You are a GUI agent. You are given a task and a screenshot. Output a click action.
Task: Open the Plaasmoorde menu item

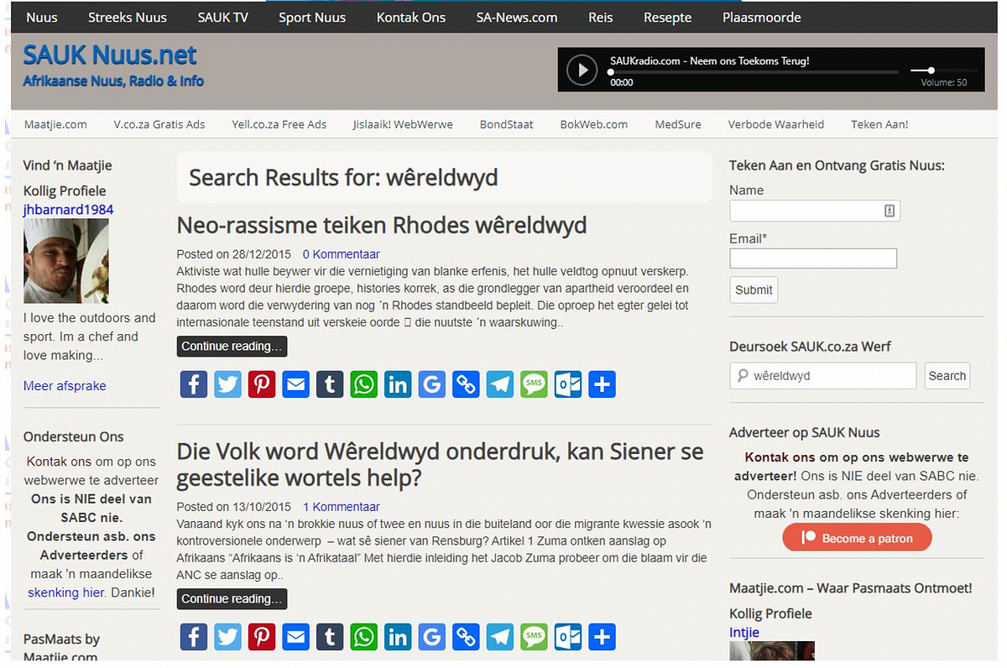pyautogui.click(x=762, y=17)
